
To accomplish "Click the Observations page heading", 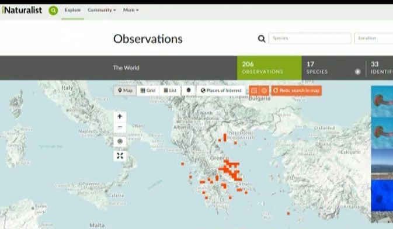I will coord(148,39).
